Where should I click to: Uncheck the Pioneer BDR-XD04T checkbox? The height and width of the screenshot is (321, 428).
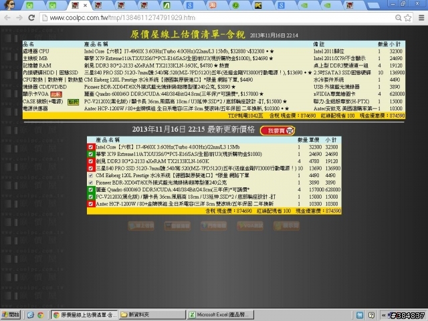91,183
